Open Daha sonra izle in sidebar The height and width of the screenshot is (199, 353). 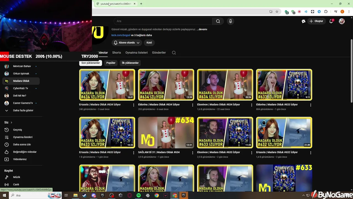click(x=21, y=145)
